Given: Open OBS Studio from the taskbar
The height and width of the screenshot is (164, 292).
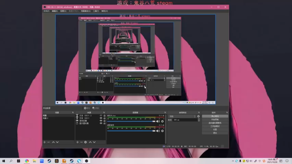Looking at the screenshot, I should click(87, 161).
